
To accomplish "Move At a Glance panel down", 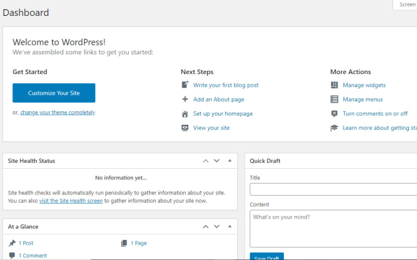I will point(216,226).
